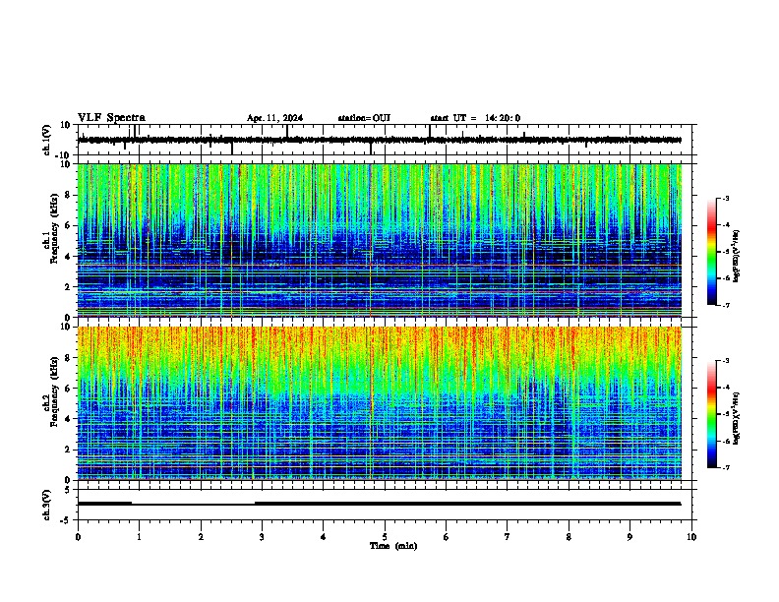Viewport: 779px width, 602px height.
Task: Click the "-7" label on ch.2 colorbar
Action: 725,467
